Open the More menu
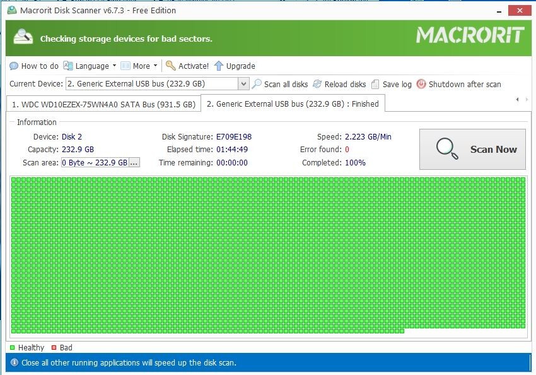The image size is (536, 375). point(139,66)
